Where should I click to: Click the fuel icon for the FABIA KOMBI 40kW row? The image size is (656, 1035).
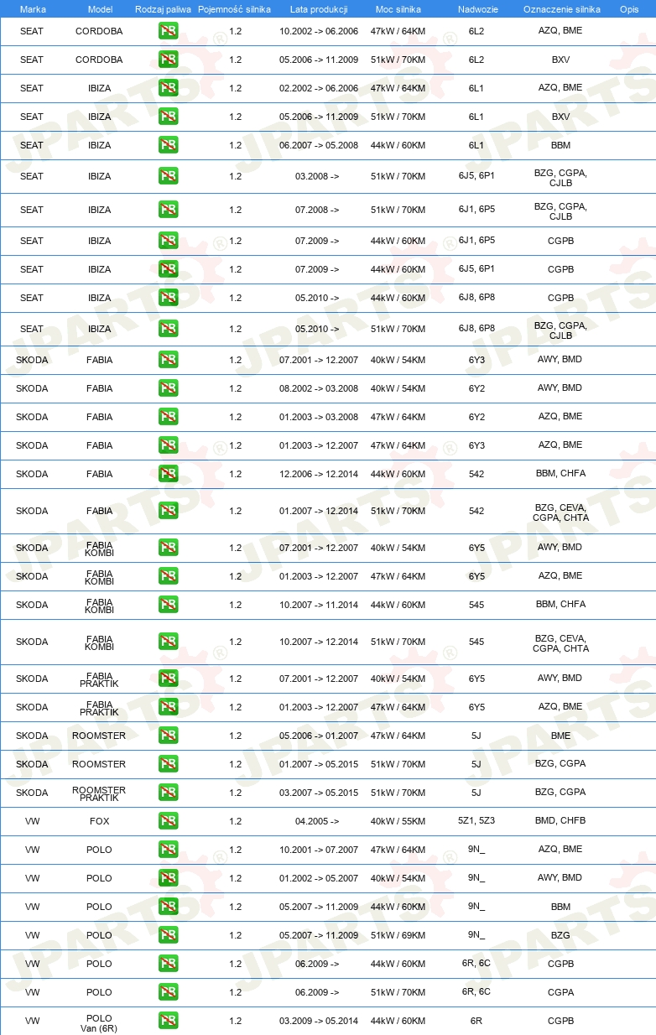pos(168,548)
